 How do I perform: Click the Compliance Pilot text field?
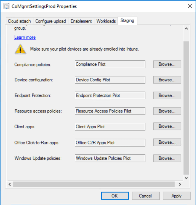coord(110,64)
